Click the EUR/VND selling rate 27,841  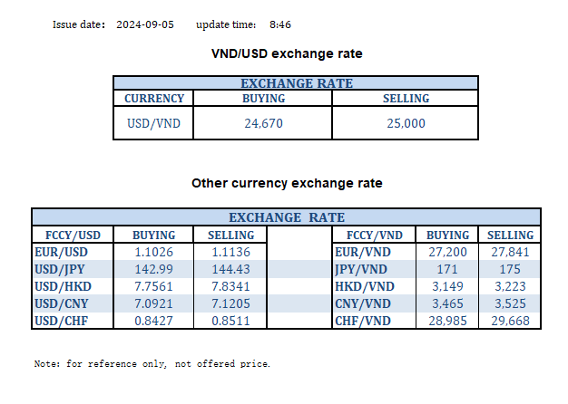click(507, 251)
